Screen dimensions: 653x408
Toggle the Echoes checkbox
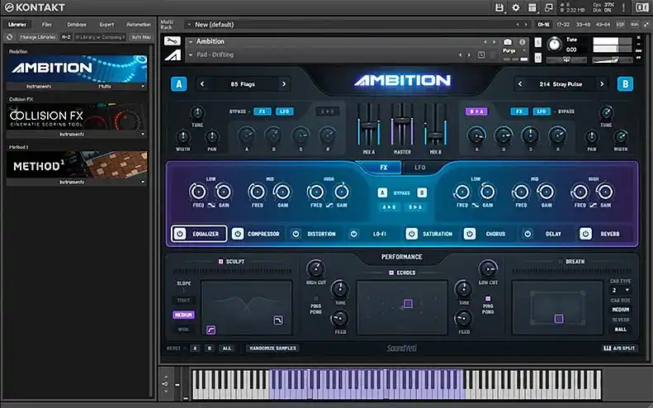391,273
